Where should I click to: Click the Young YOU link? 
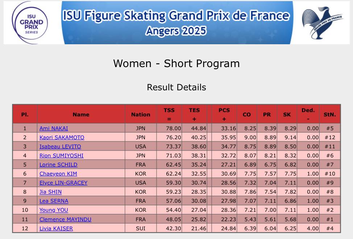click(x=54, y=210)
